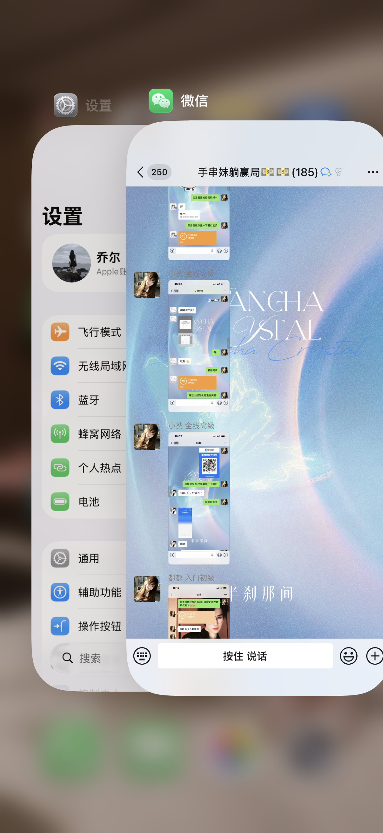The height and width of the screenshot is (833, 383).
Task: Open 通用 general settings
Action: point(84,558)
